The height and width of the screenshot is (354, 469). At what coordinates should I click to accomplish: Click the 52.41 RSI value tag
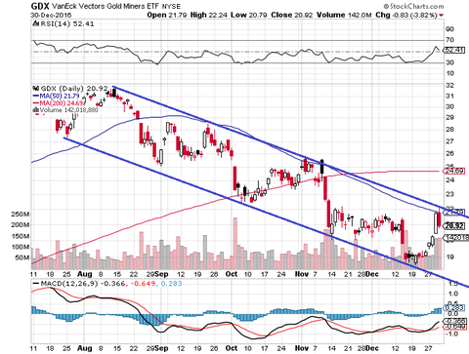454,51
